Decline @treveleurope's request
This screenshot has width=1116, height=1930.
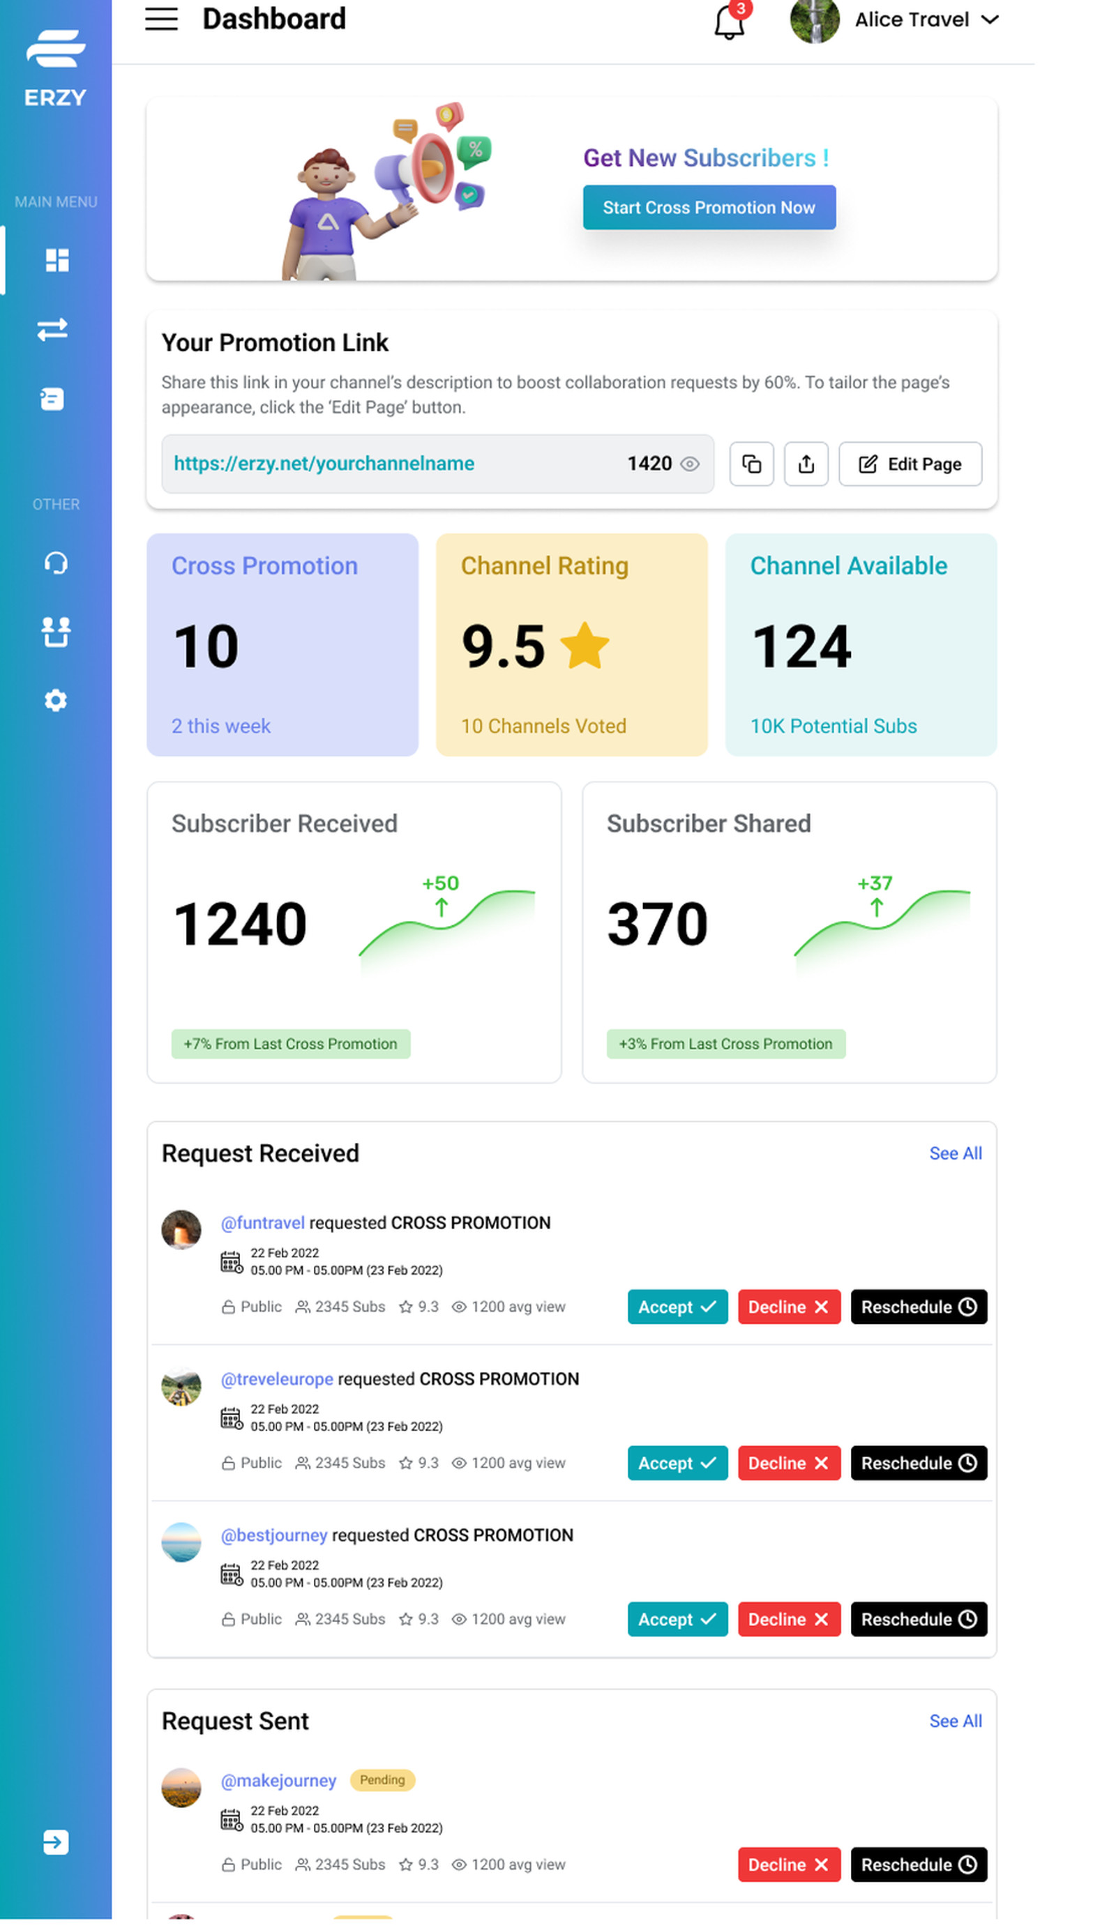(x=789, y=1463)
